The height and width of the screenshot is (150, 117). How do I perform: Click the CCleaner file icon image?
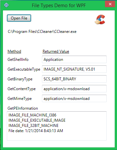point(100,20)
